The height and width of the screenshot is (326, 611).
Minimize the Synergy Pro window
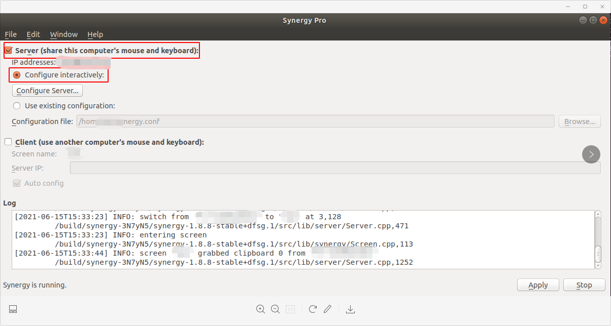(584, 20)
